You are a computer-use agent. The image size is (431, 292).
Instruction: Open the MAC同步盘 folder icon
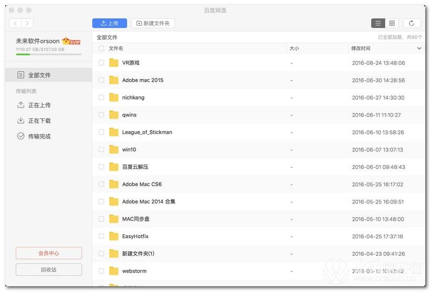point(113,219)
